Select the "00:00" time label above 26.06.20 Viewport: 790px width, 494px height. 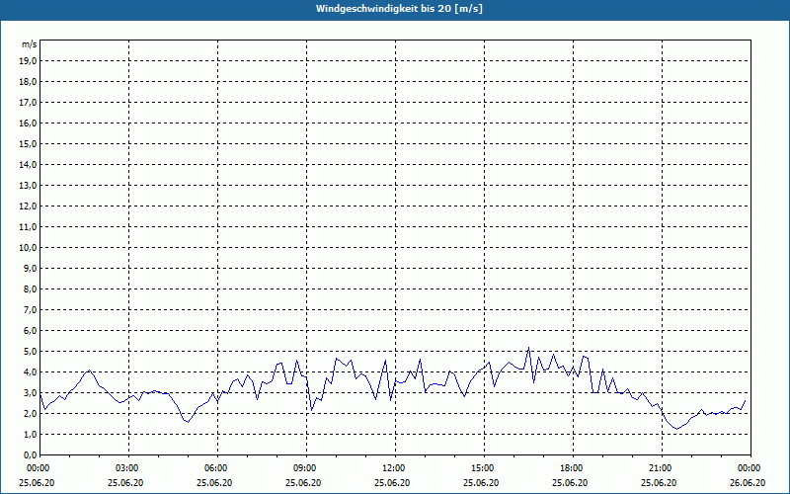748,468
